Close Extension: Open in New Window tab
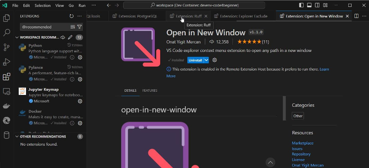 [x=347, y=16]
